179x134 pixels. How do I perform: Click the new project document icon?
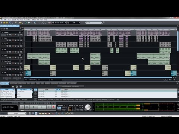point(1,23)
